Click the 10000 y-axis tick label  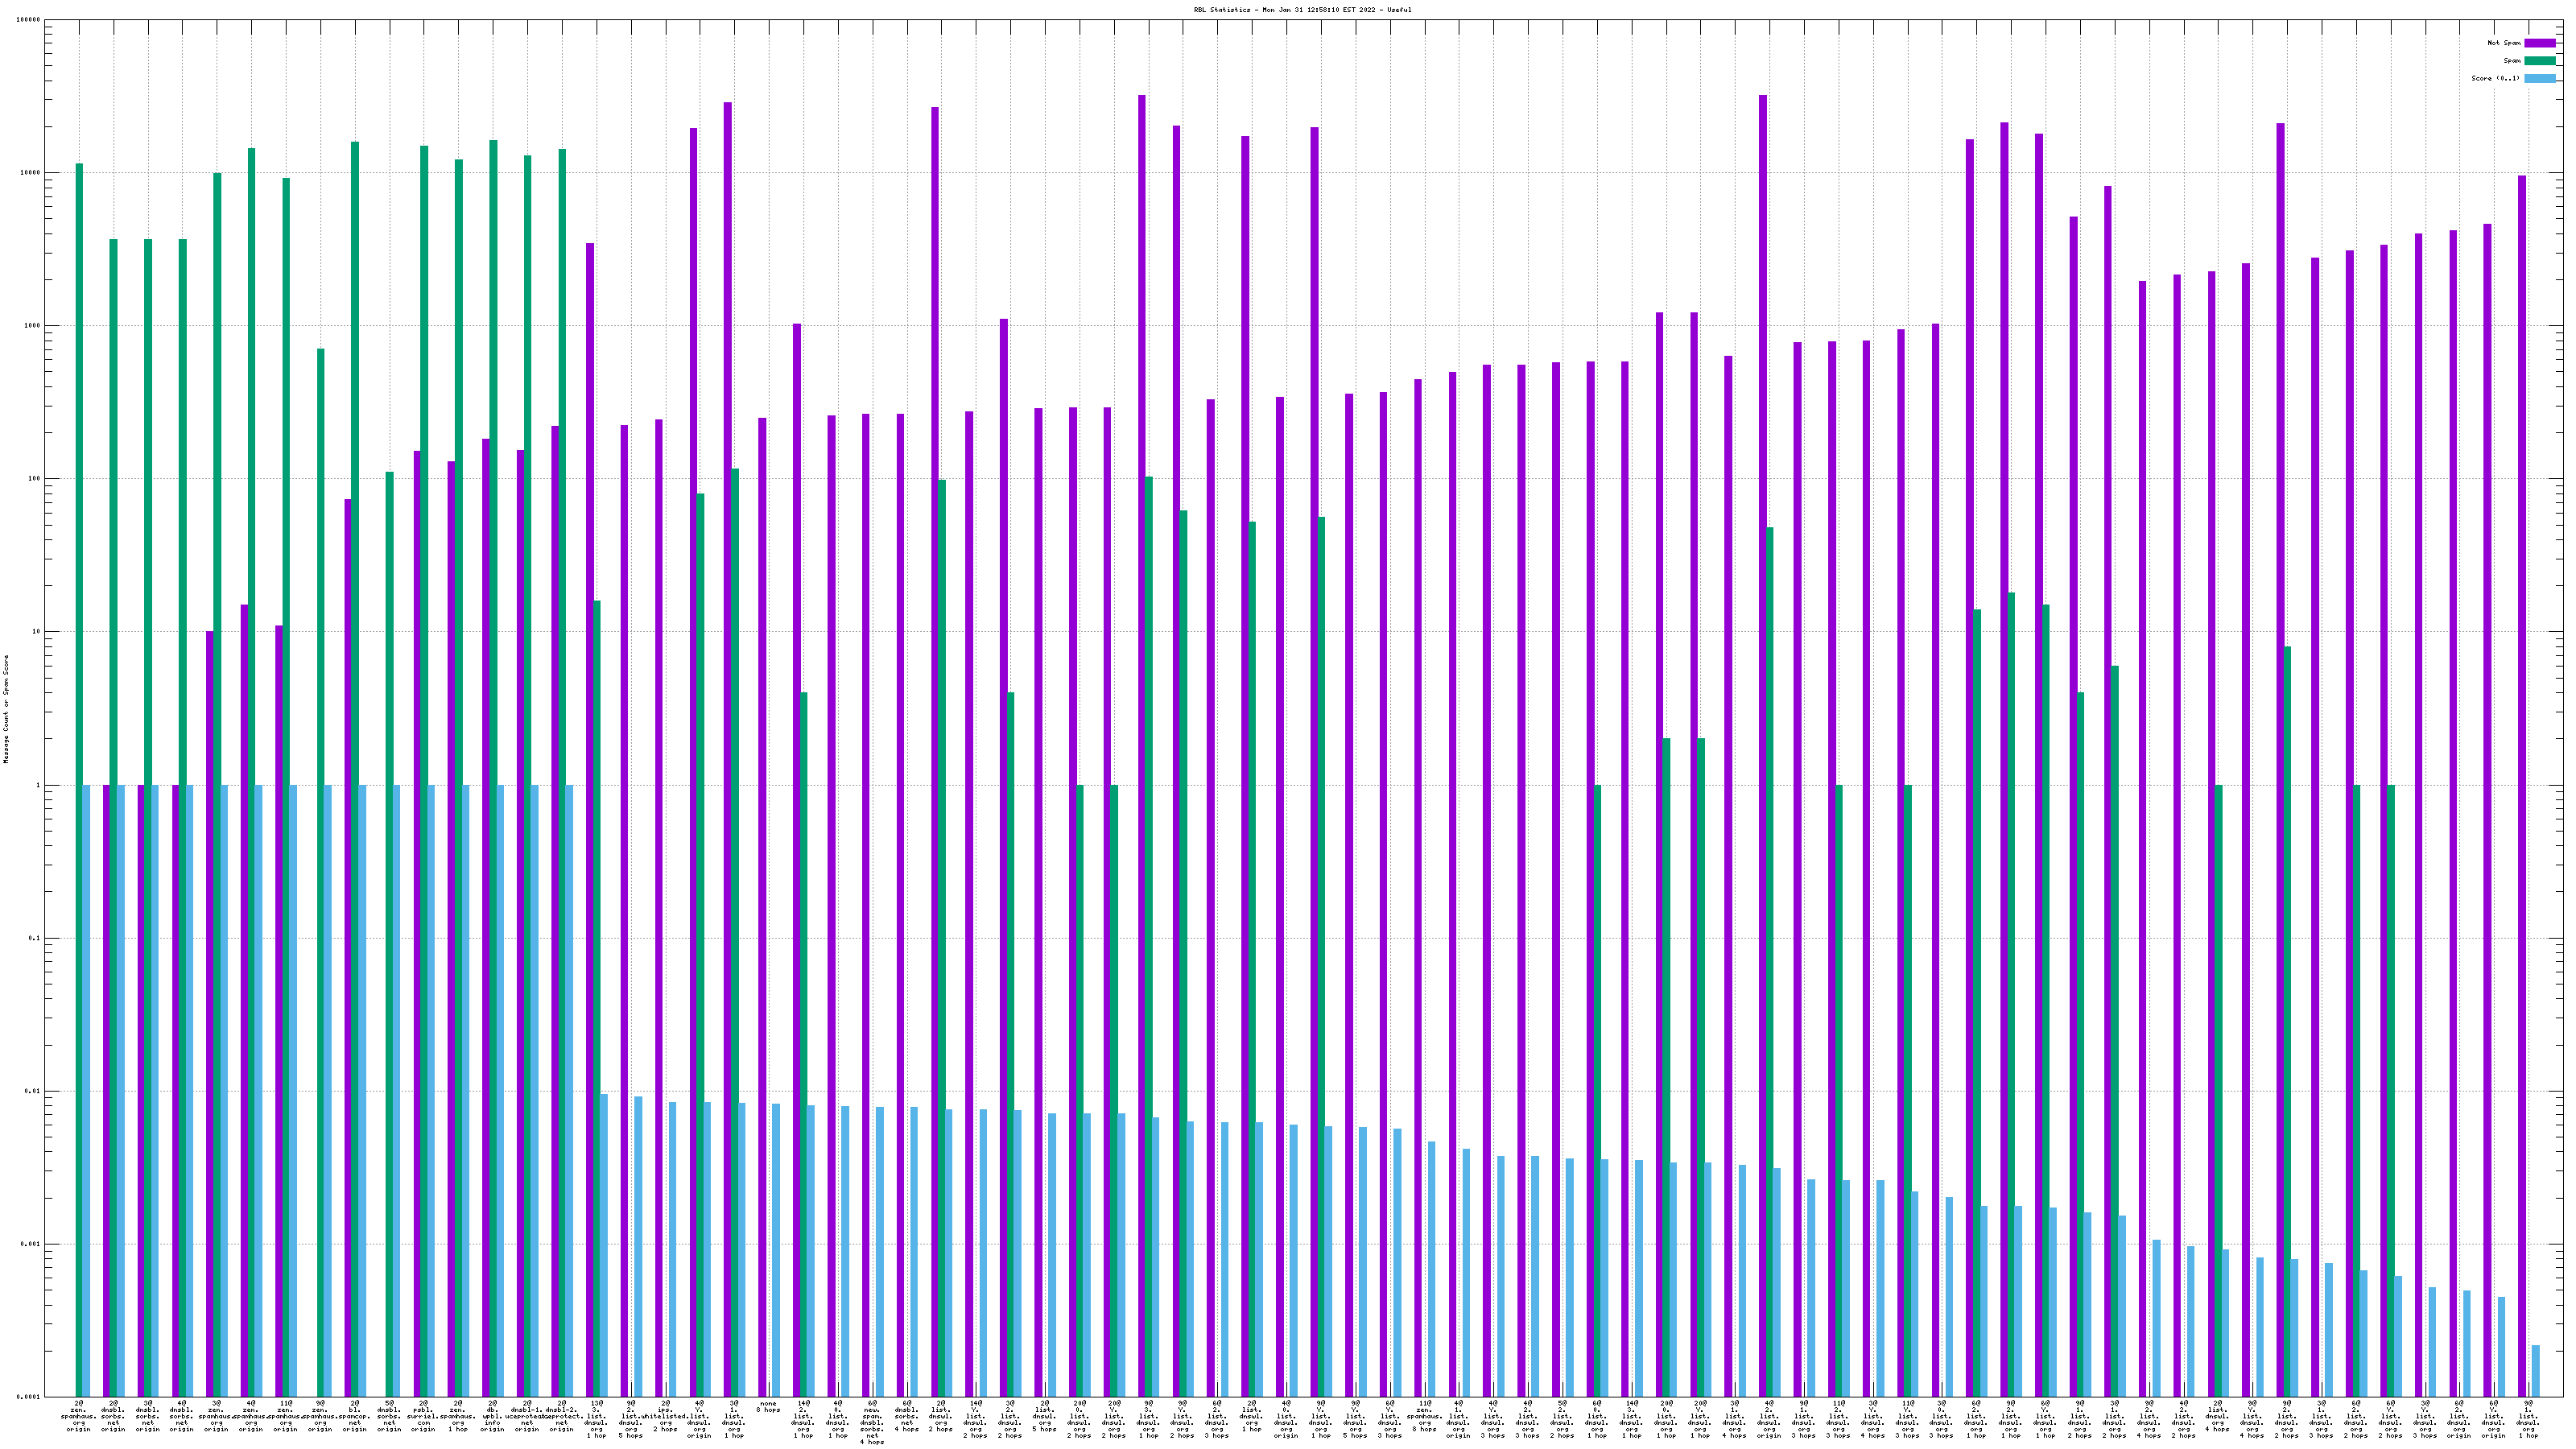click(31, 173)
